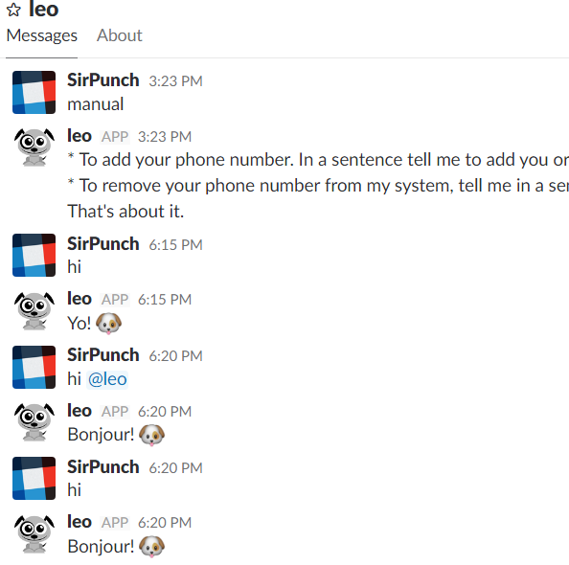This screenshot has width=569, height=565.
Task: Click the APP badge on leo's 6:15 message
Action: 115,300
